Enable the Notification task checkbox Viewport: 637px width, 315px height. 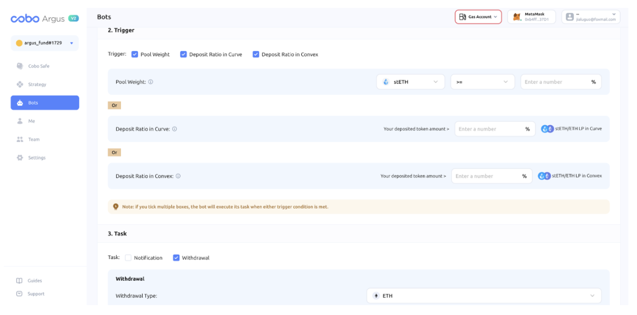pyautogui.click(x=128, y=258)
